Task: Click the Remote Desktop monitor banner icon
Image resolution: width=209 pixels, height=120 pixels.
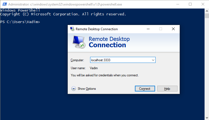Action: (x=79, y=42)
